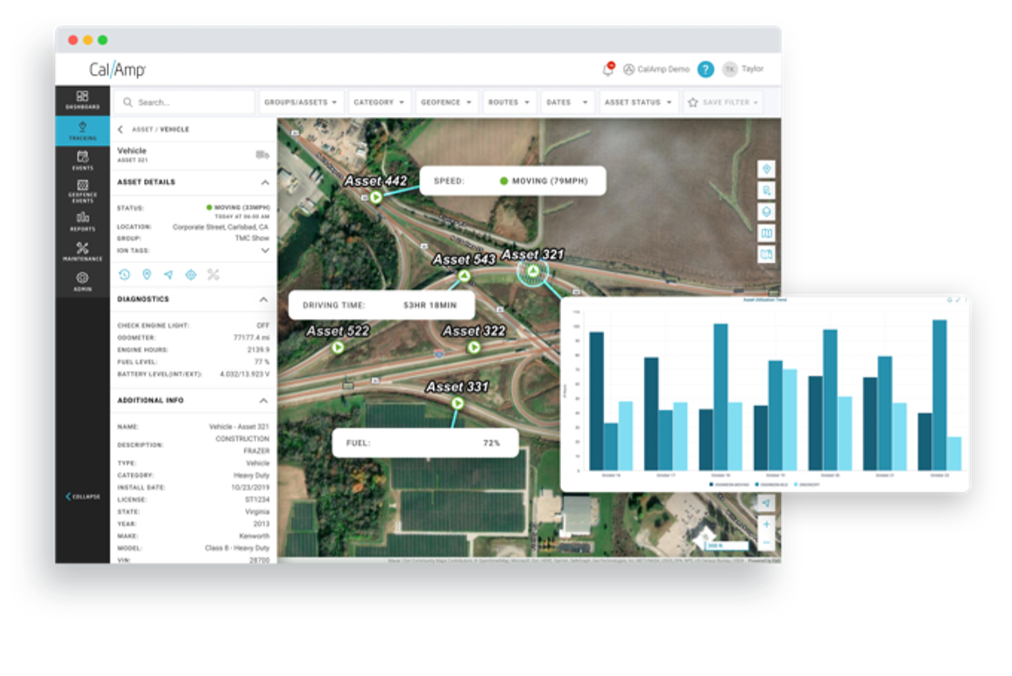Viewport: 1012px width, 676px height.
Task: Collapse the Asset Details section
Action: (264, 182)
